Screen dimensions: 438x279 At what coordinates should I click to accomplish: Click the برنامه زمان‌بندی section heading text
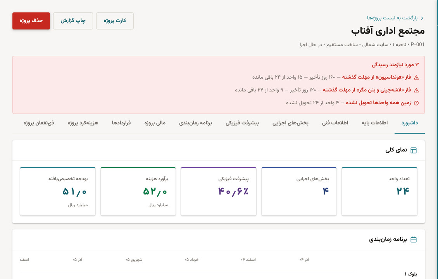click(388, 239)
